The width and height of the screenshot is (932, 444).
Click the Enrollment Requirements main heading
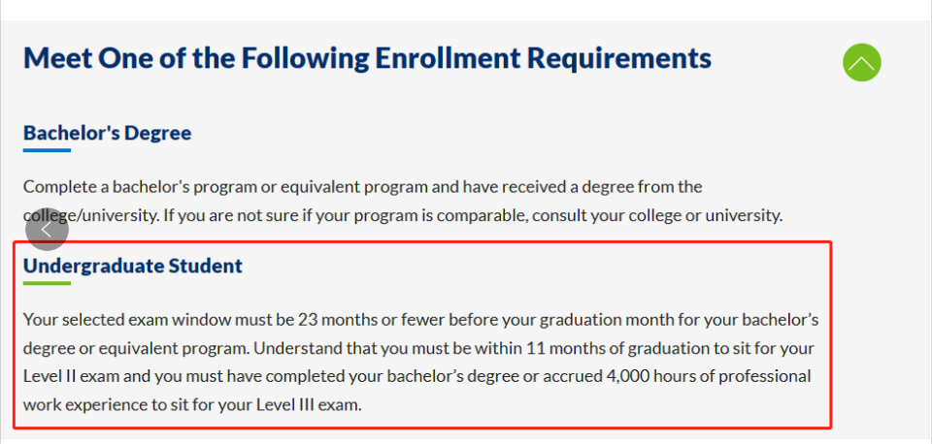coord(367,58)
